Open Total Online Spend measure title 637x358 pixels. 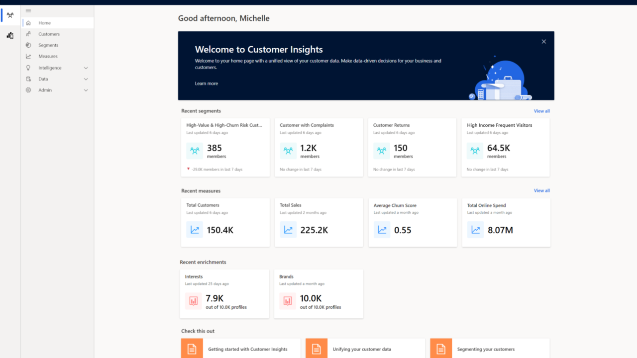point(486,205)
